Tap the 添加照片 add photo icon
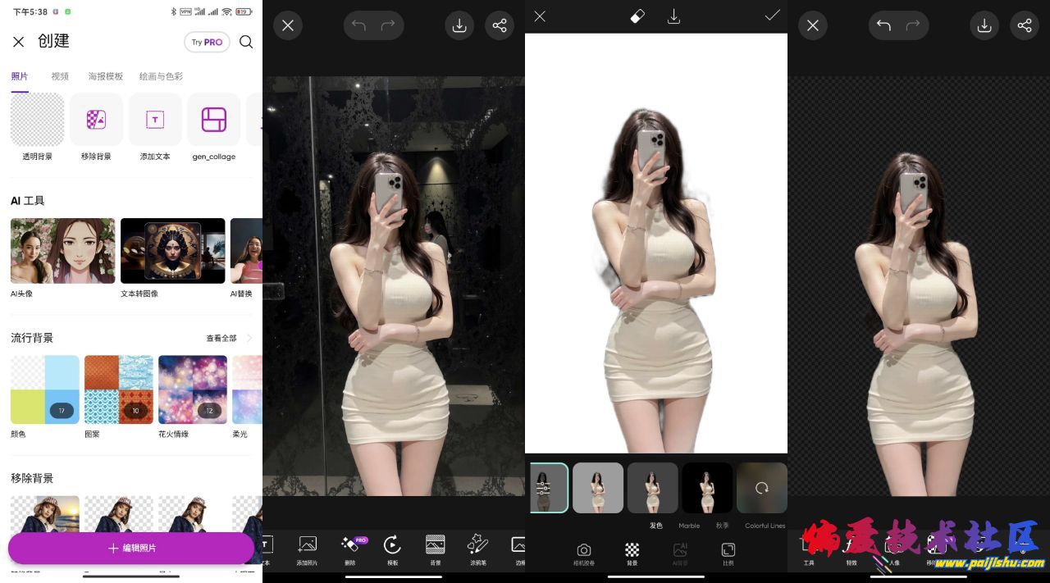The width and height of the screenshot is (1050, 583). [x=308, y=544]
